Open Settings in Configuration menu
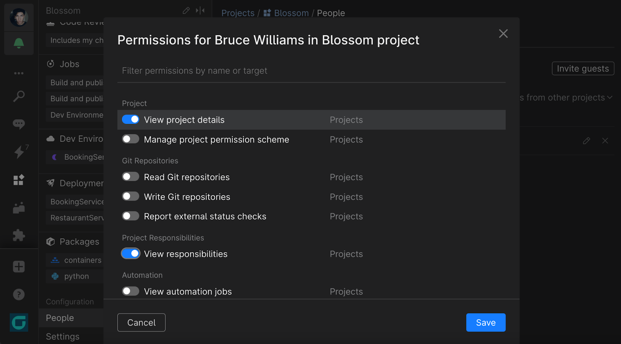 [x=71, y=336]
